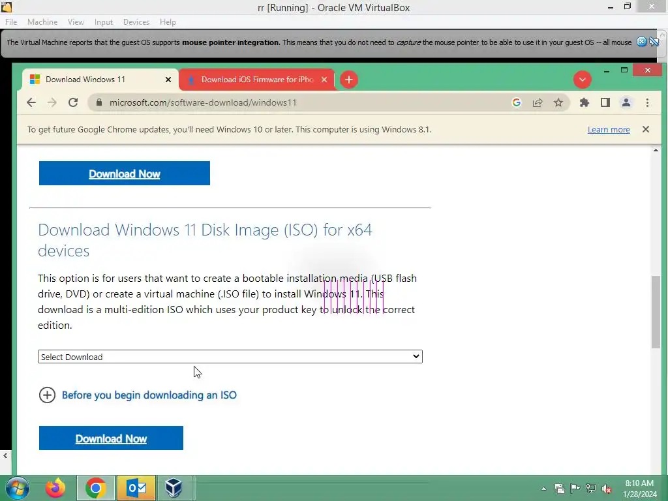Click the printer device tray icon

click(x=559, y=489)
